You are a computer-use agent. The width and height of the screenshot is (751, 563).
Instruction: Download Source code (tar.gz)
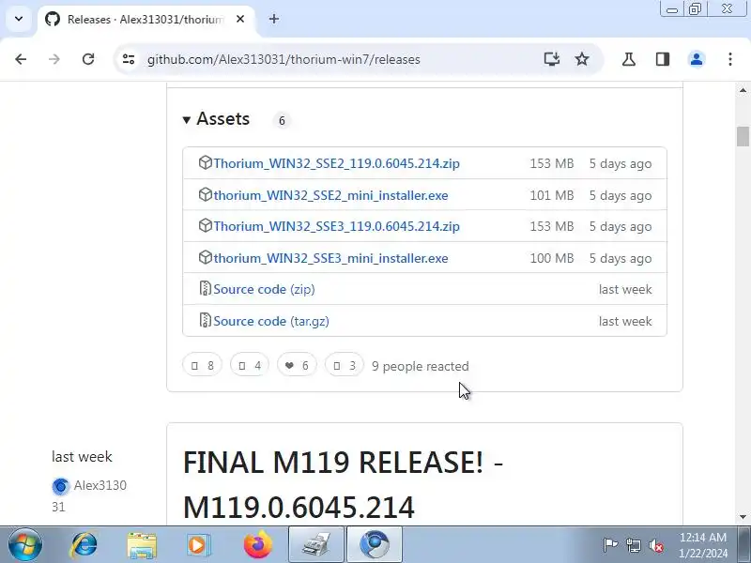[x=271, y=321]
